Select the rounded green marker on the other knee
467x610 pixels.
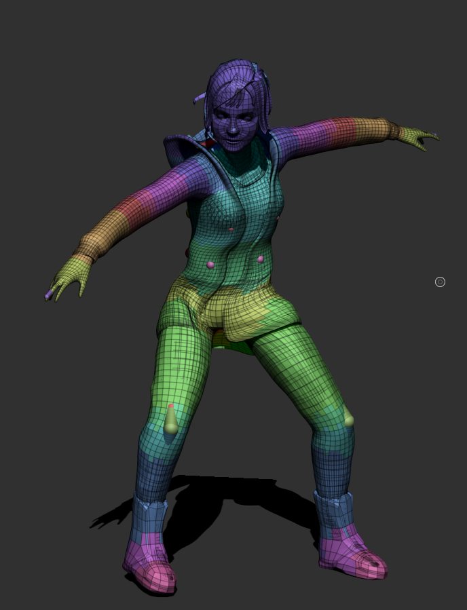(x=349, y=420)
